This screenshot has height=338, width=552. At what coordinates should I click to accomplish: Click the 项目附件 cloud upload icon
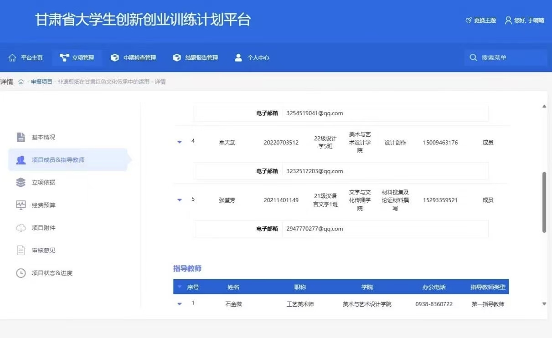click(x=21, y=228)
